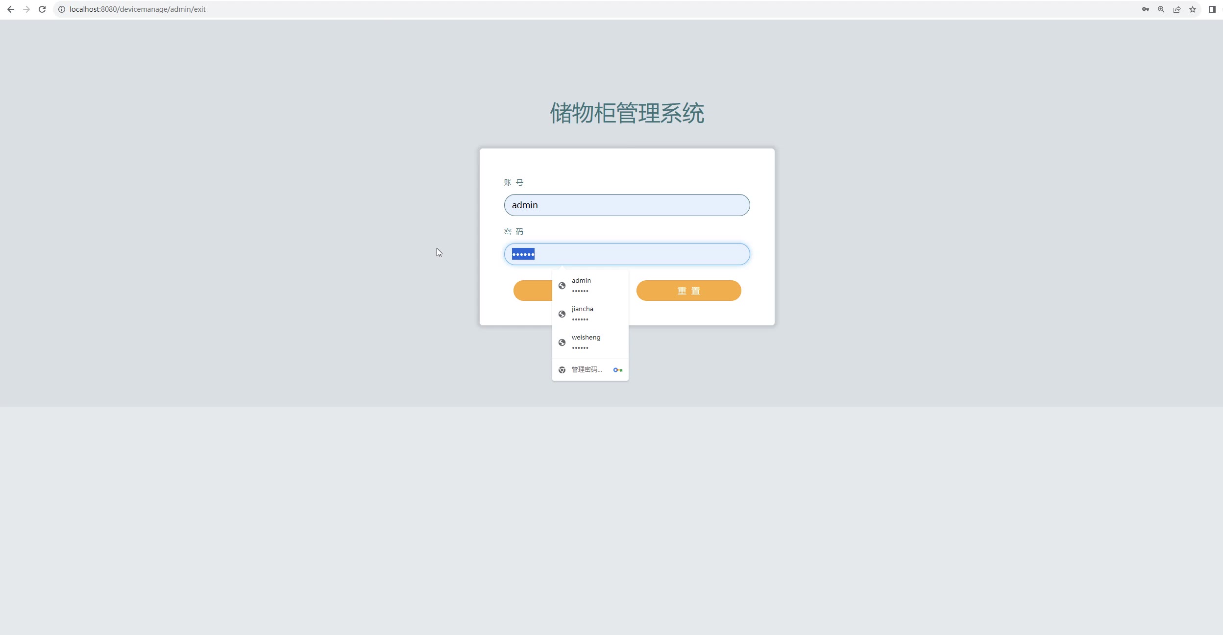Select the admin saved credential
The image size is (1223, 635).
[x=590, y=285]
